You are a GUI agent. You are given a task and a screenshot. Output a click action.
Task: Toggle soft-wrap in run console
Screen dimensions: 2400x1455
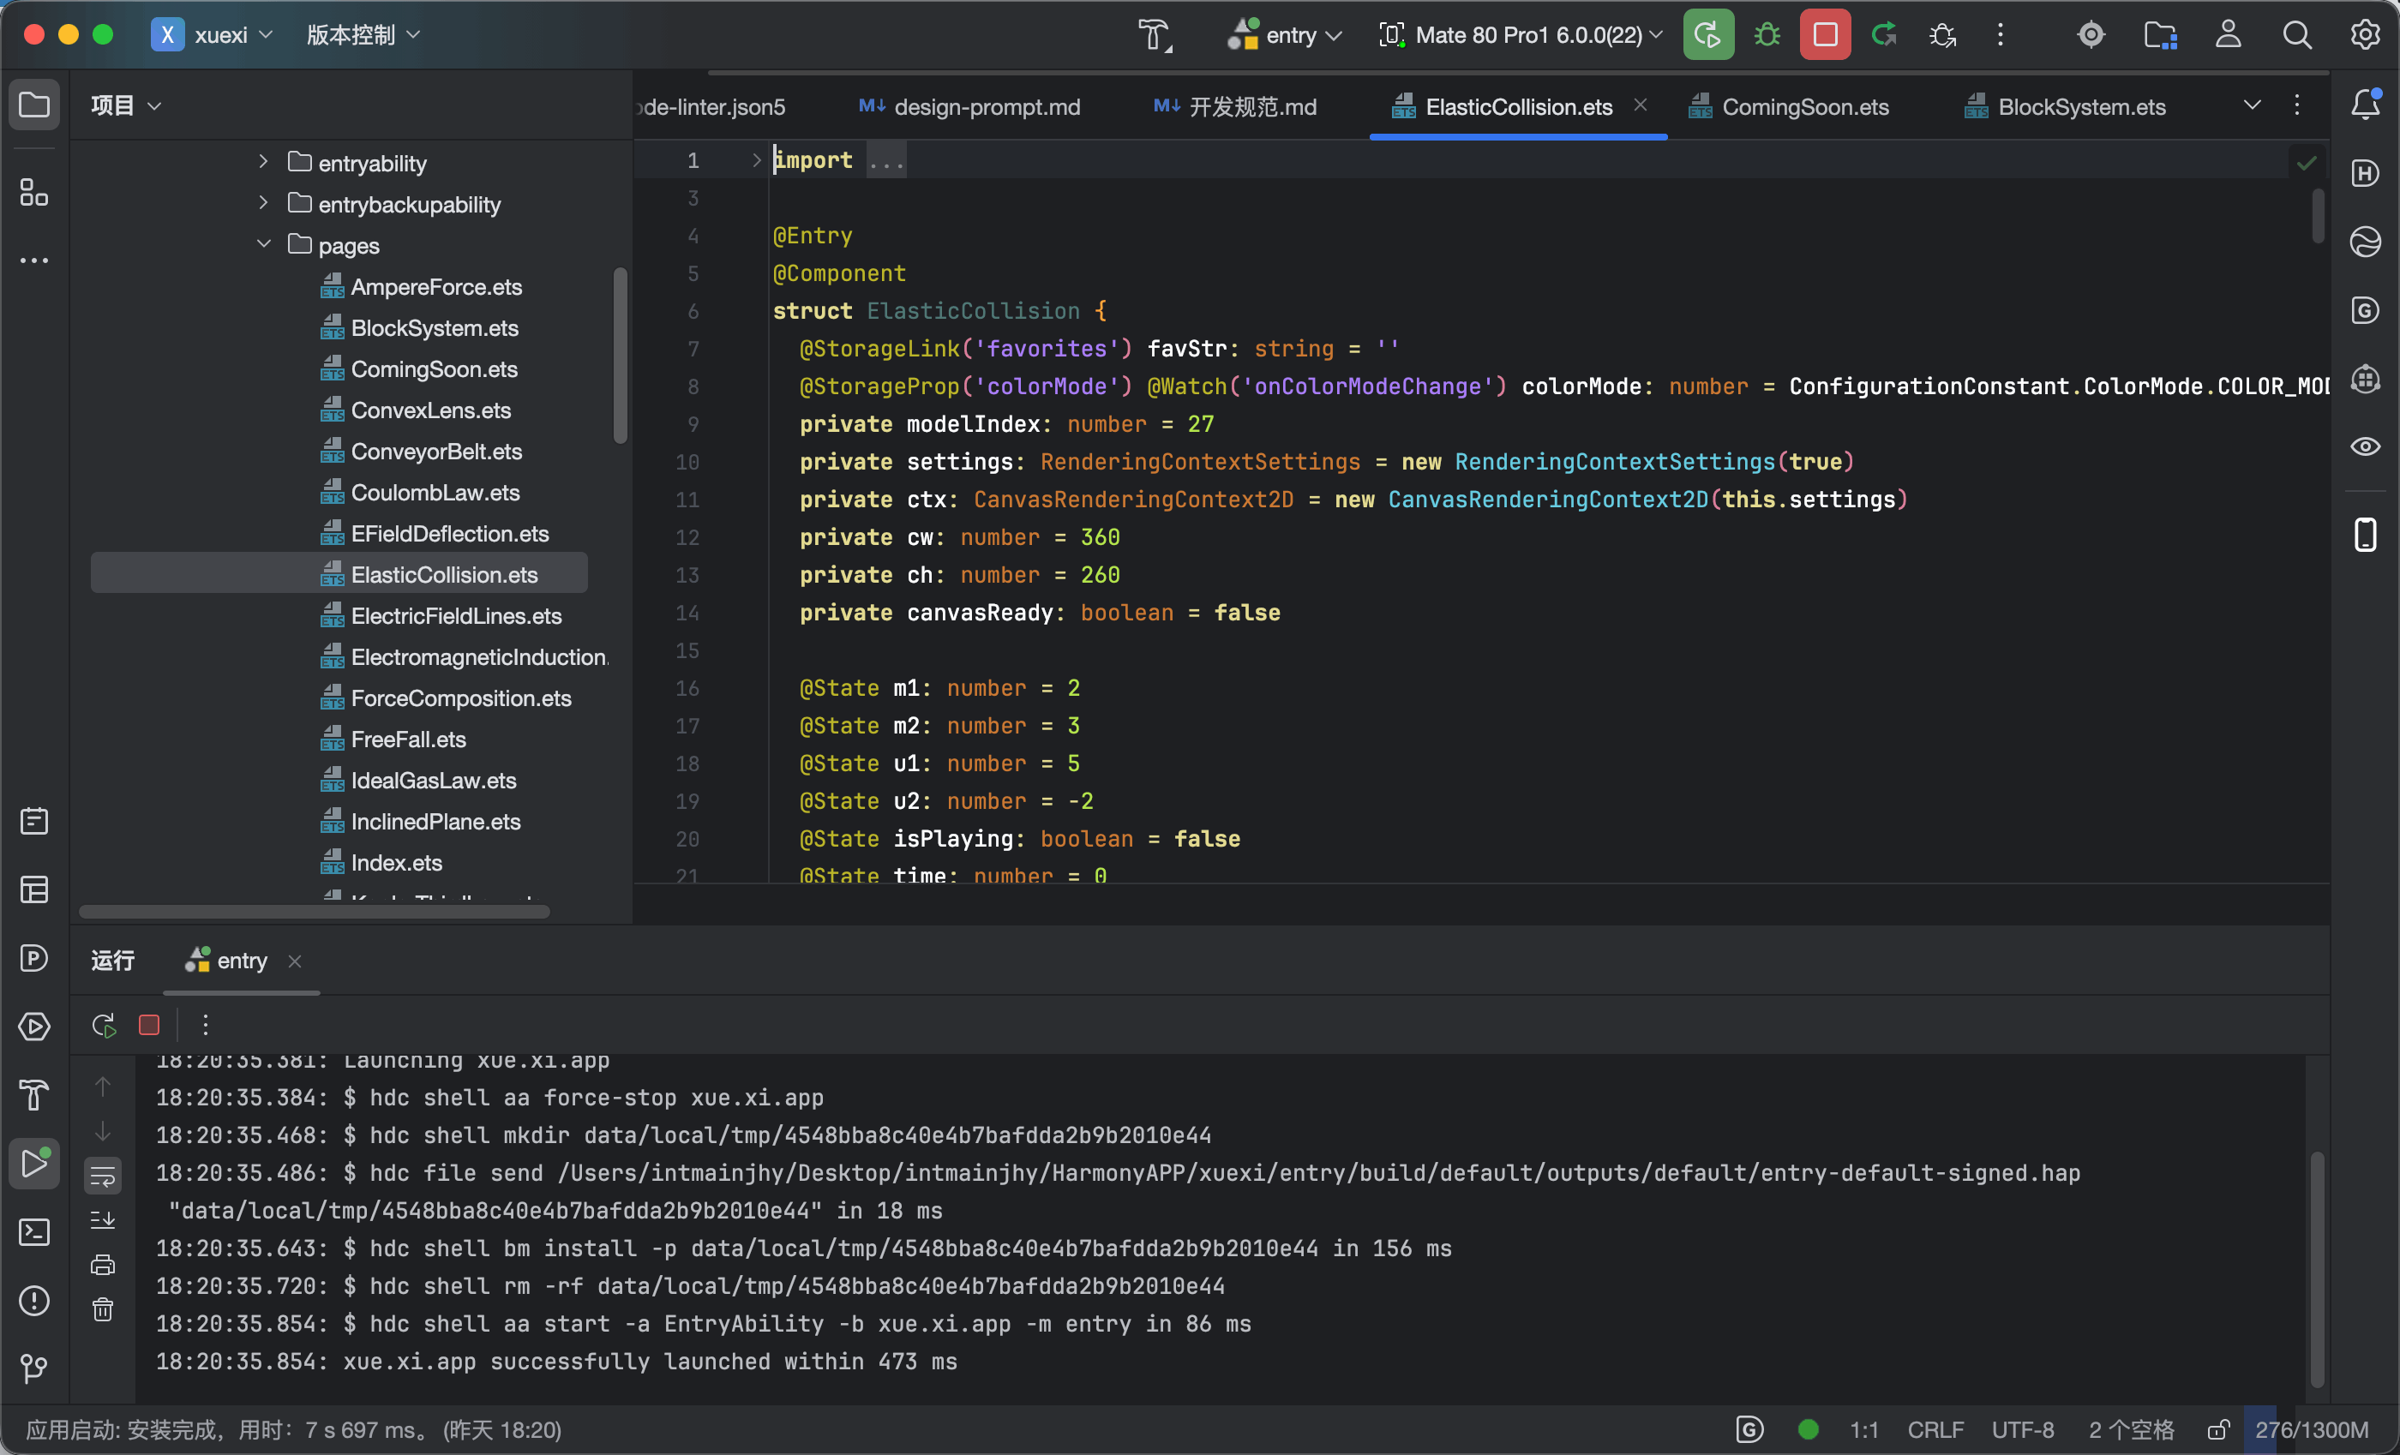click(103, 1176)
